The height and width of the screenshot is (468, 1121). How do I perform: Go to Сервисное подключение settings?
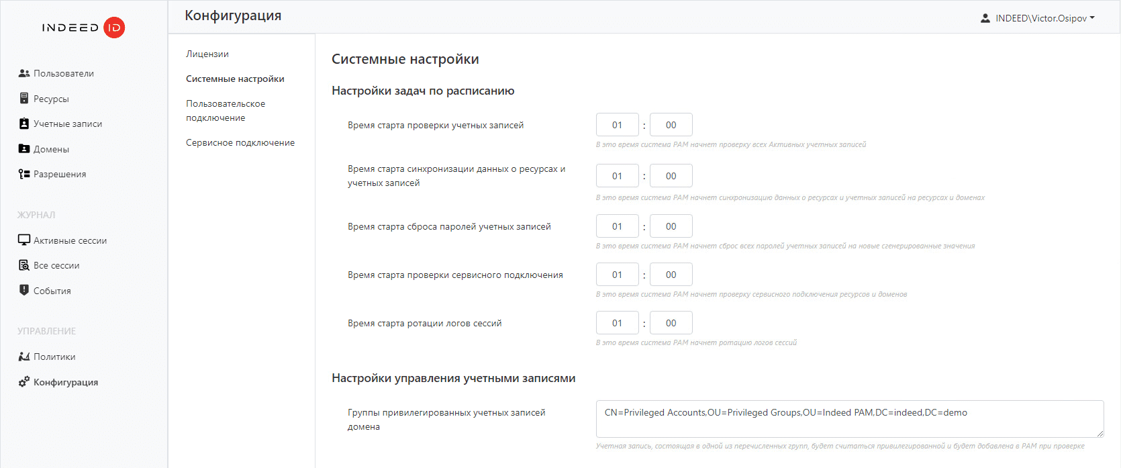(240, 142)
